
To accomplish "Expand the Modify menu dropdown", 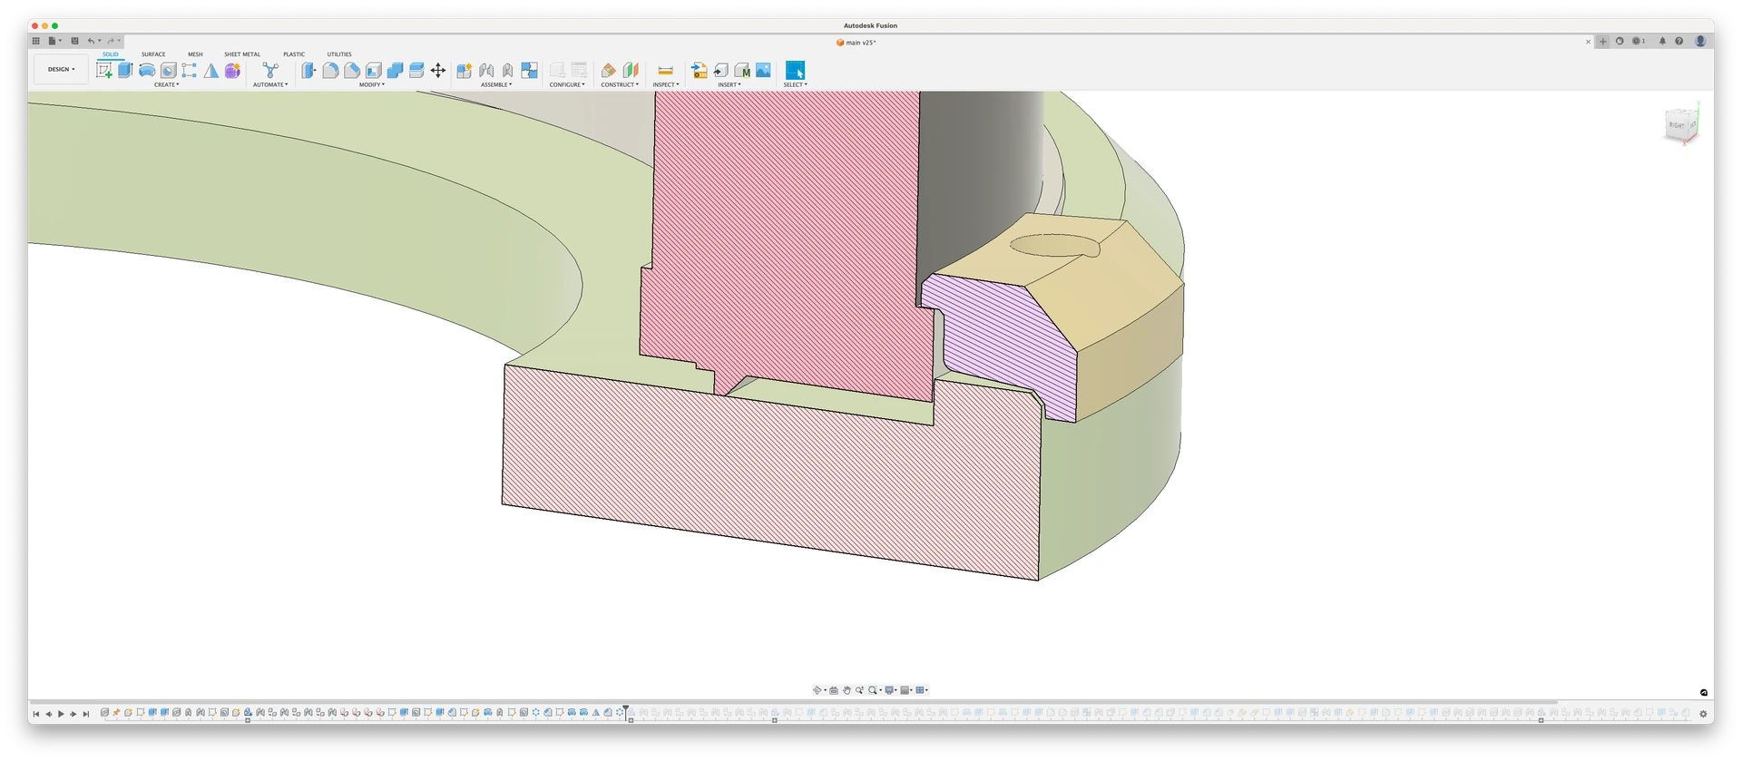I will tap(371, 84).
